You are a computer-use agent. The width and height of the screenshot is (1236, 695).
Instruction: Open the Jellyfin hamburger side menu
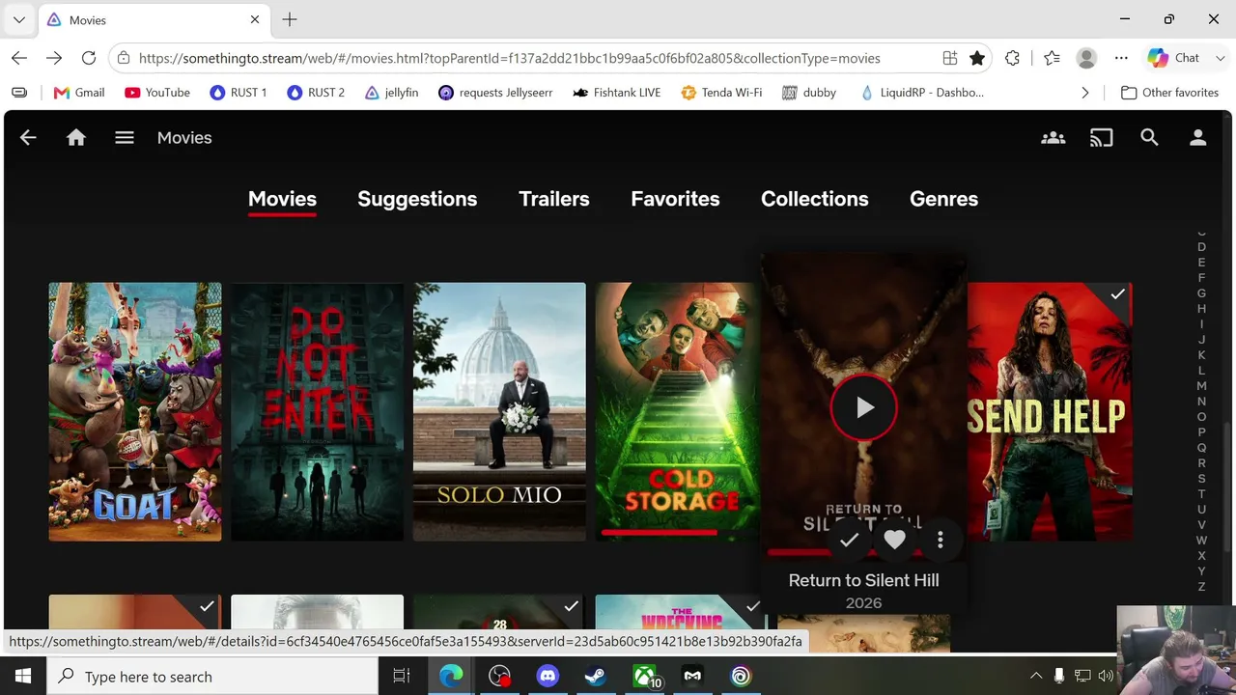coord(125,138)
